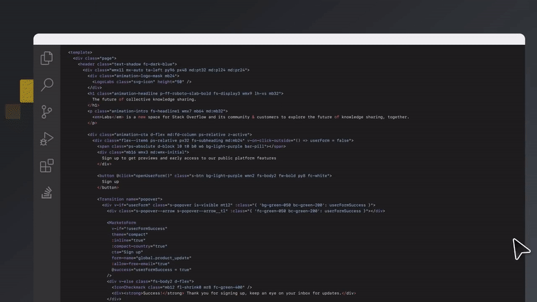Click the :allow-free-email="true" line
This screenshot has height=302, width=537.
pos(140,264)
